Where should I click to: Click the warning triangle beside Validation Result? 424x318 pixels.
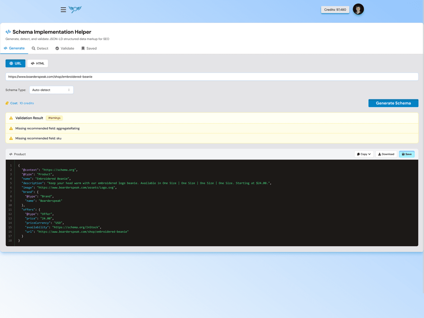coord(11,118)
